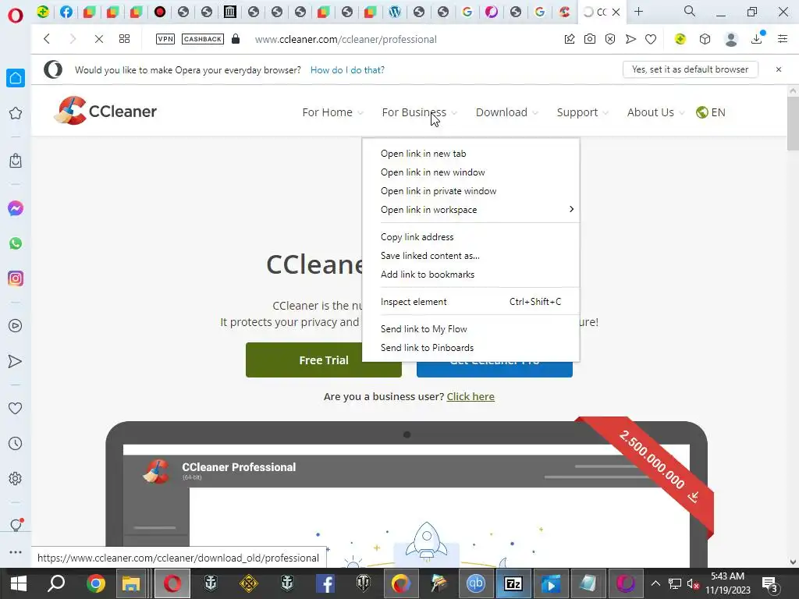
Task: Choose 'Open link in private window'
Action: pos(471,191)
